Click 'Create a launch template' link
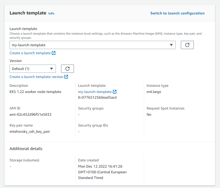Image resolution: width=220 pixels, height=188 pixels. point(30,53)
